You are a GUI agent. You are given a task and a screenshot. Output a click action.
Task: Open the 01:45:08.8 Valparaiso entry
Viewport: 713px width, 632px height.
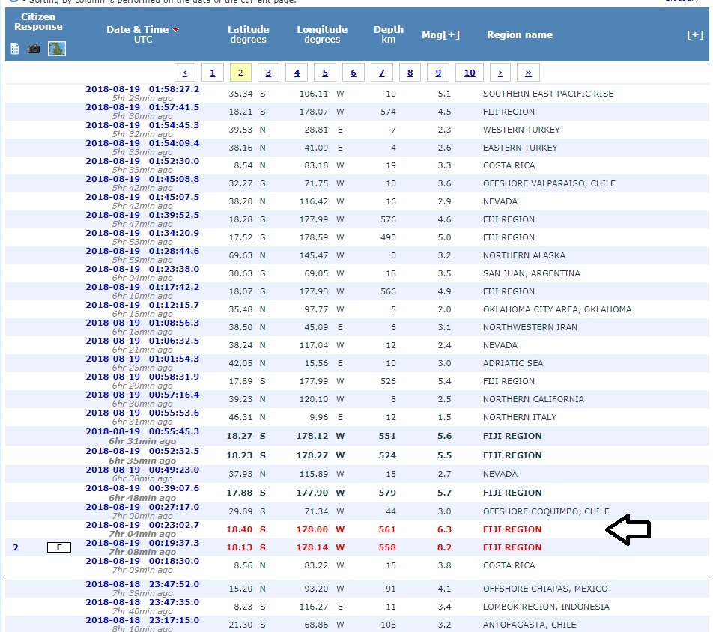[x=142, y=179]
